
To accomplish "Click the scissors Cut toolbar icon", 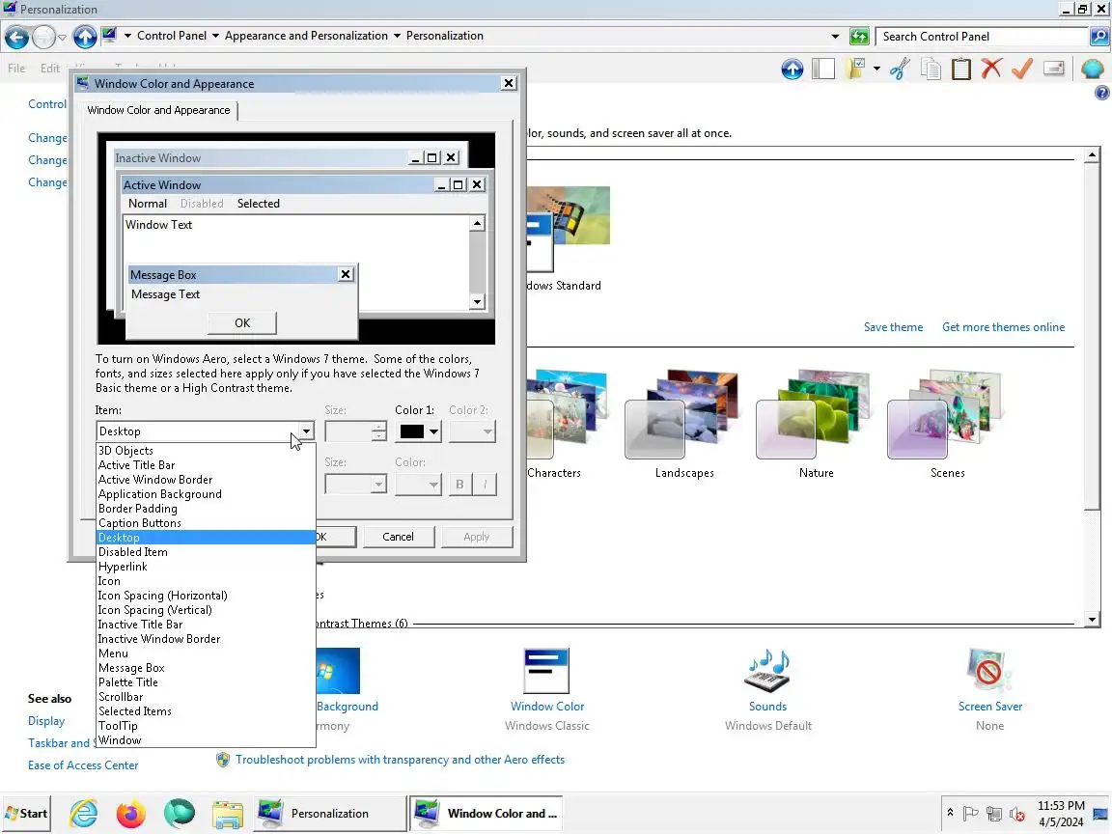I will click(900, 69).
